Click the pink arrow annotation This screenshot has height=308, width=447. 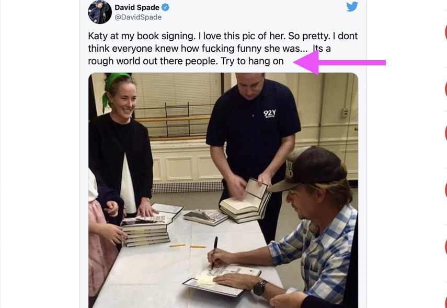coord(339,62)
